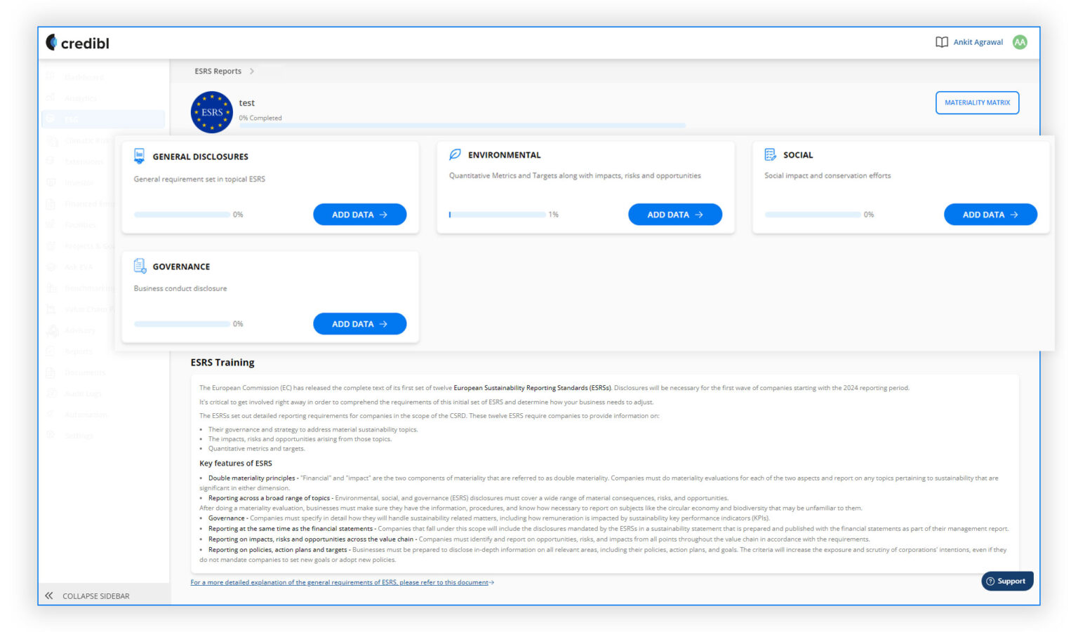Click the Environmental 1% progress bar
Screen dimensions: 1078x632
pos(498,214)
